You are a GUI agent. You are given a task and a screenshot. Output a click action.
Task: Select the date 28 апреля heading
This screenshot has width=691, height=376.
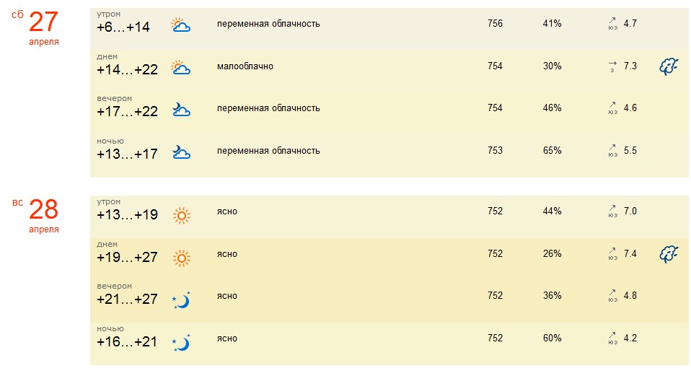tap(43, 214)
